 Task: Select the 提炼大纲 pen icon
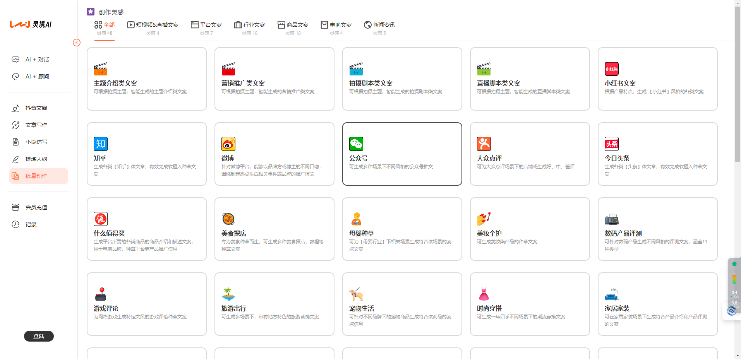coord(15,159)
